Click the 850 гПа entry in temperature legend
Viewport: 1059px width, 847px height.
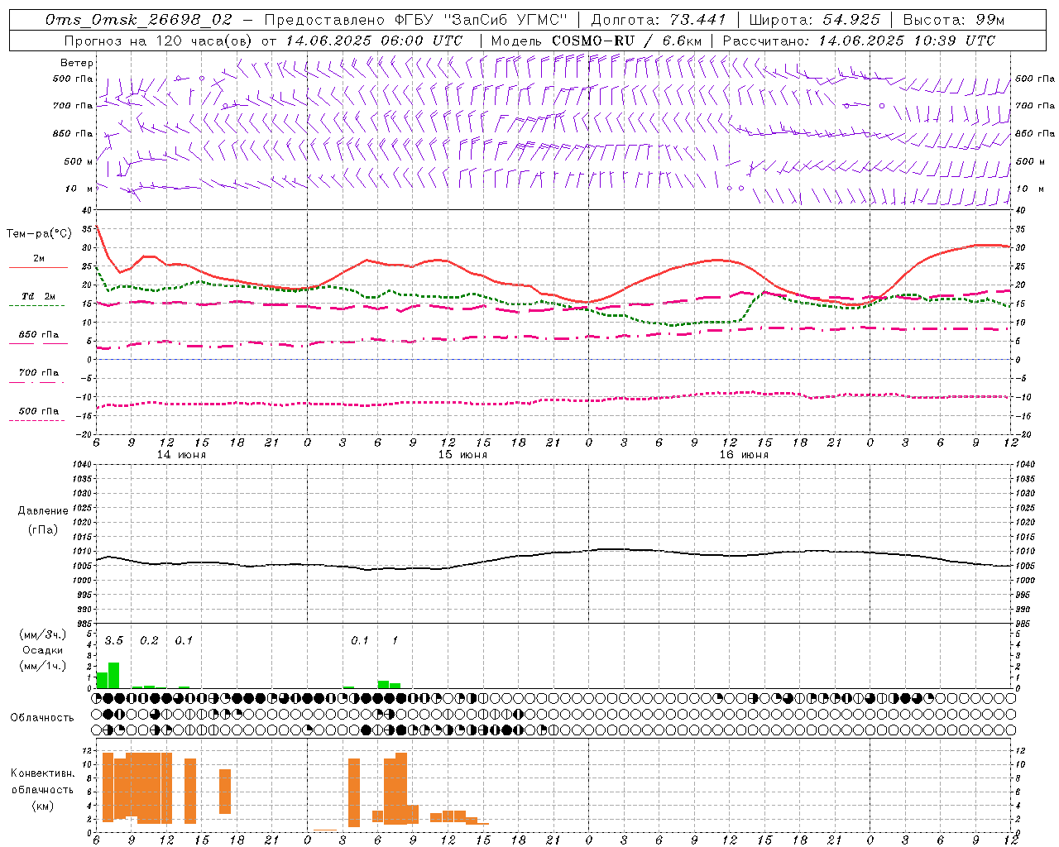39,335
